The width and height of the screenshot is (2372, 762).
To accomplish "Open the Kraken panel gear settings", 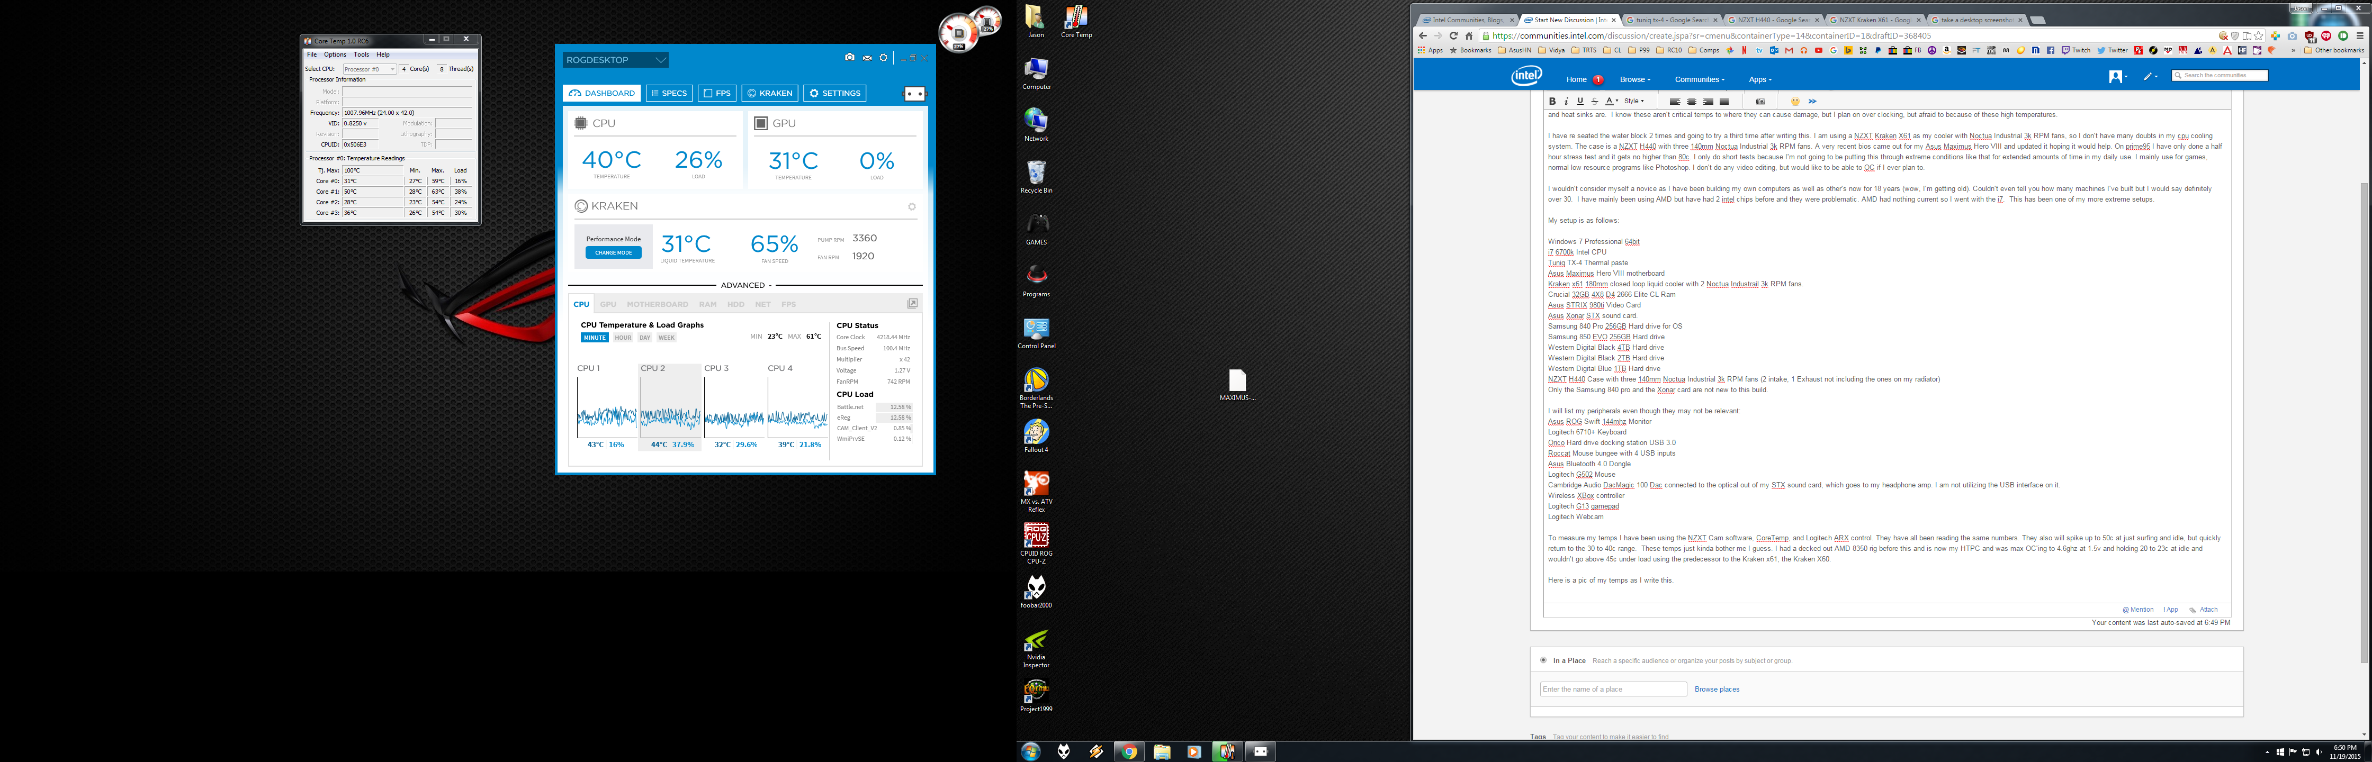I will [x=912, y=206].
